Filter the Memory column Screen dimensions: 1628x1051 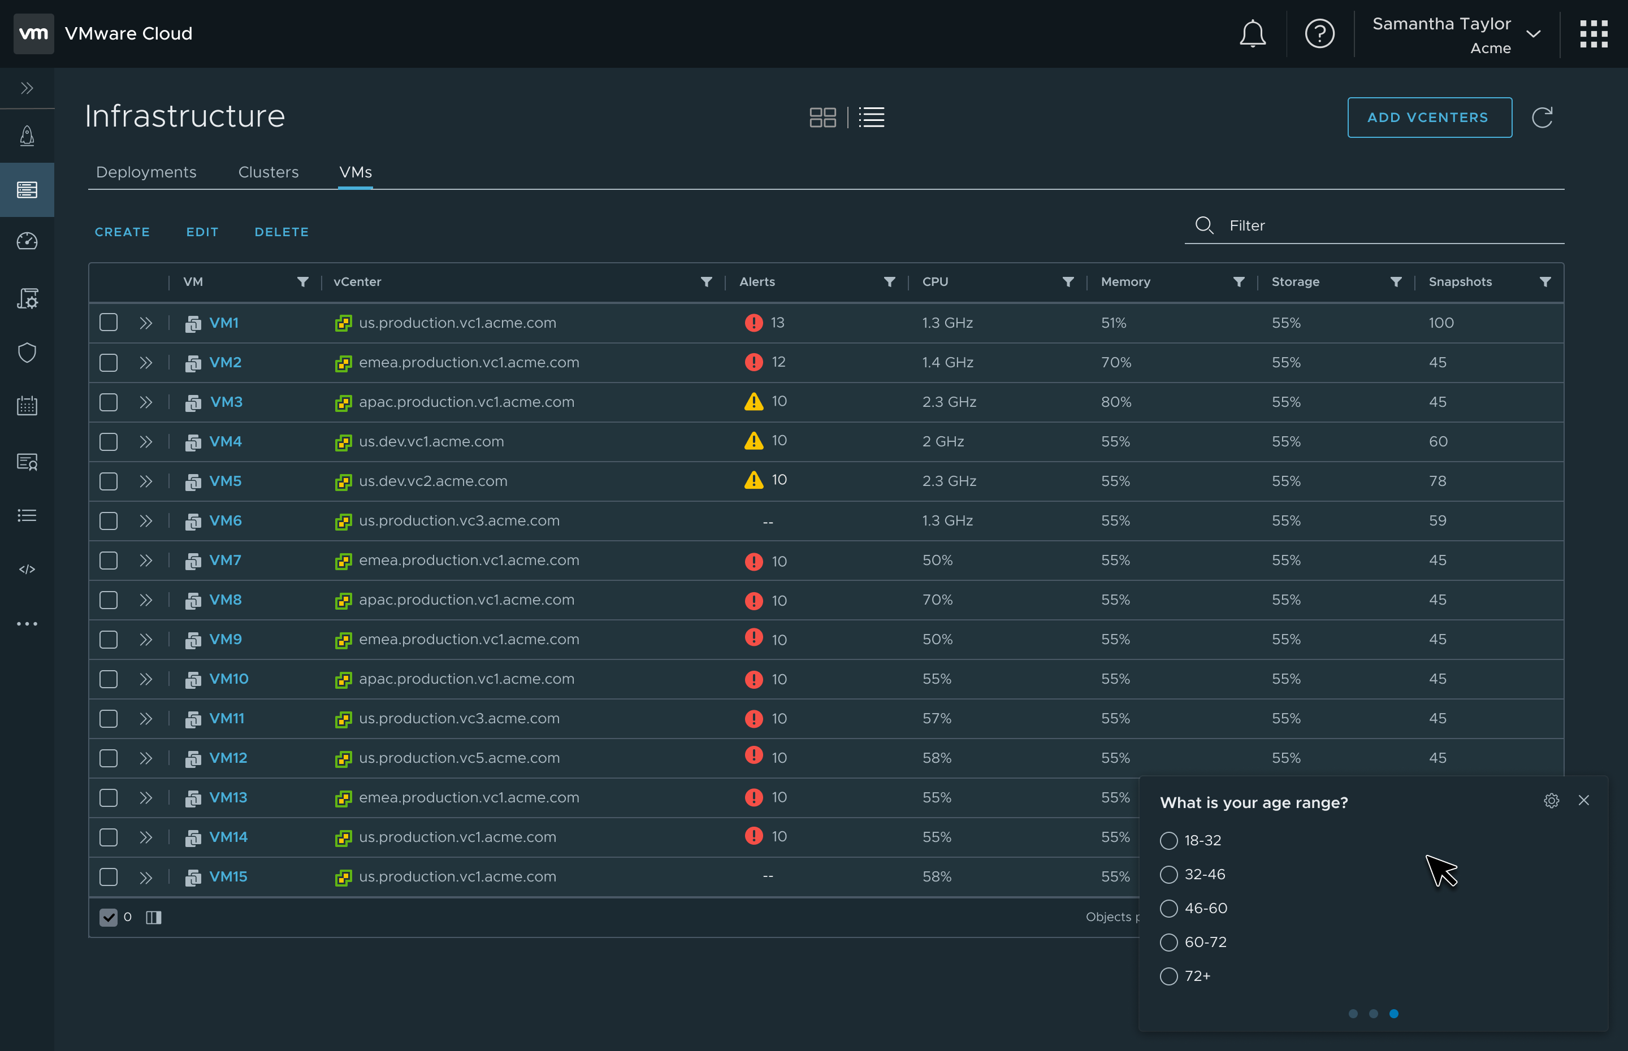[1239, 282]
